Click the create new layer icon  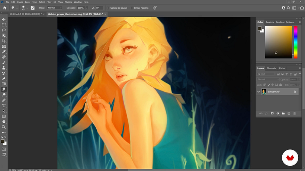point(289,113)
